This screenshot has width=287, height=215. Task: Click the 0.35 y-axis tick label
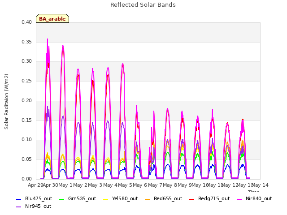27,42
